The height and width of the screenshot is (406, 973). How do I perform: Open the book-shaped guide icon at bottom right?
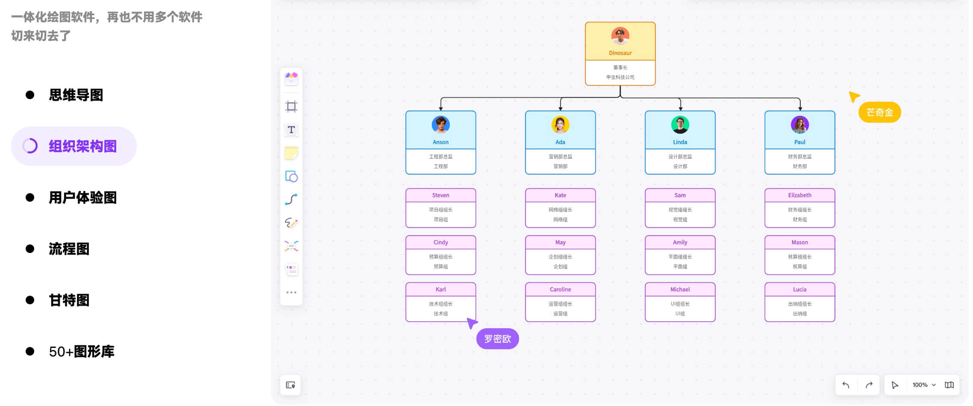[x=949, y=385]
